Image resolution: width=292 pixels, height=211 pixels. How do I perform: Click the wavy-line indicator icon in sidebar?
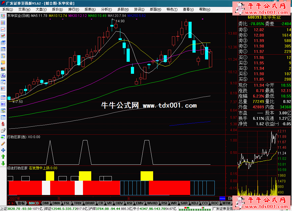tap(3, 98)
